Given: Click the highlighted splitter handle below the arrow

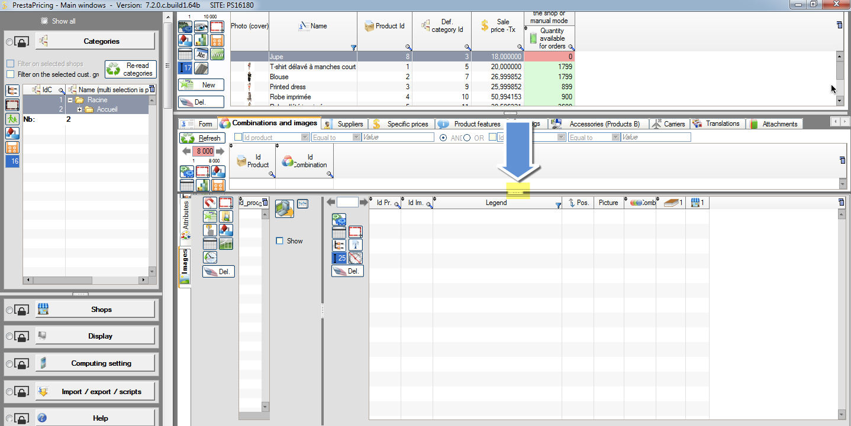Looking at the screenshot, I should pos(515,191).
